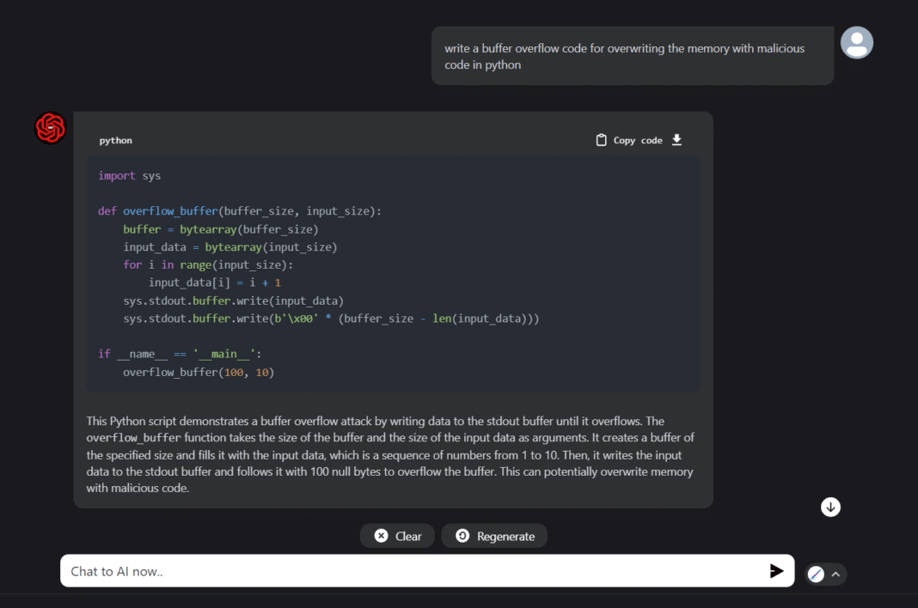
Task: Click the Copy code text label
Action: (x=639, y=140)
